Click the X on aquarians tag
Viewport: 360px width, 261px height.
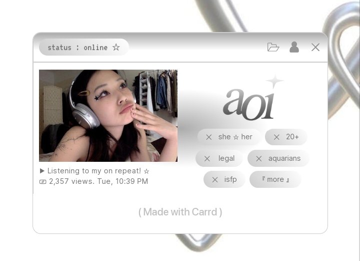(x=259, y=159)
